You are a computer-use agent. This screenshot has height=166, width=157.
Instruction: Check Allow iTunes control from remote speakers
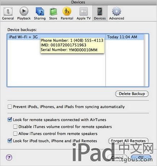[15, 133]
